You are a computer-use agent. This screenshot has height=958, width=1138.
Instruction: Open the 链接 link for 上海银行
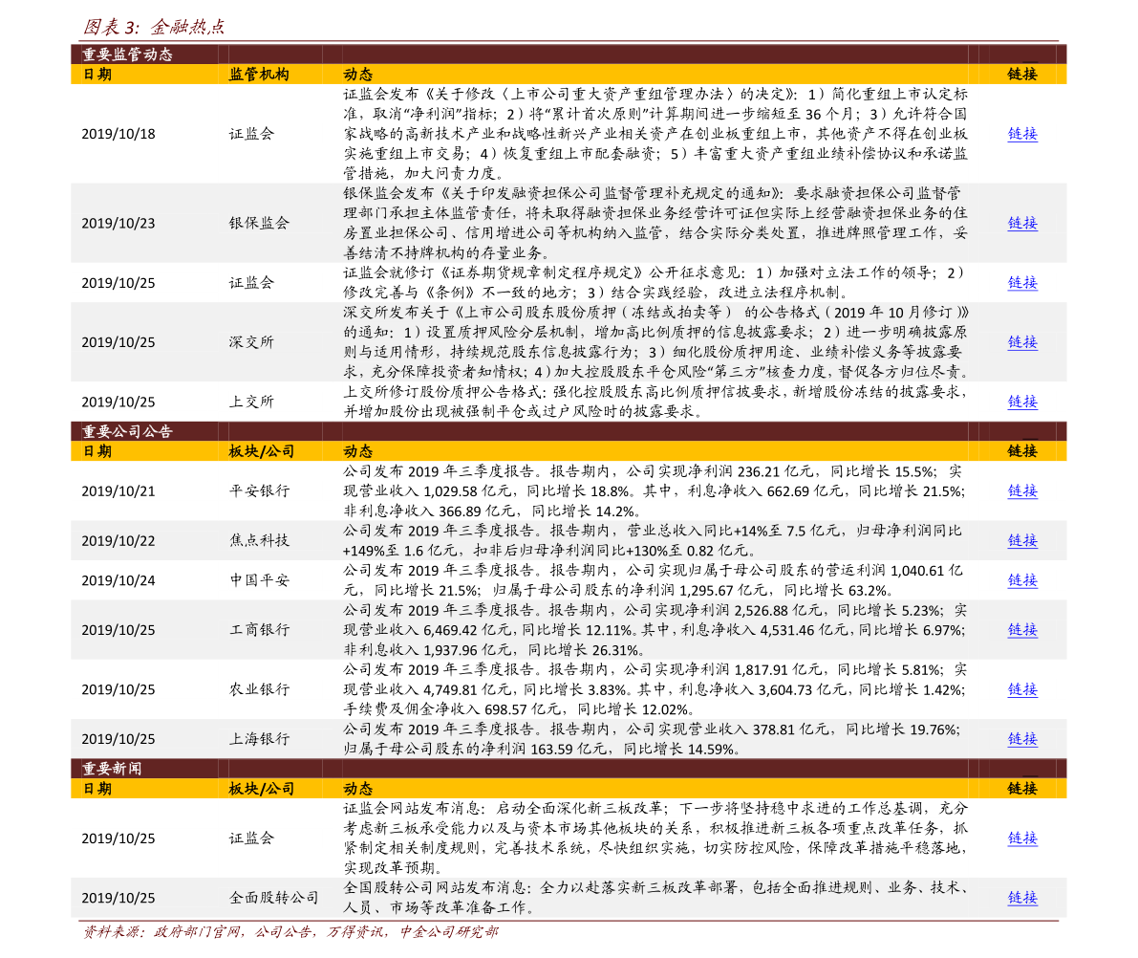coord(1021,739)
